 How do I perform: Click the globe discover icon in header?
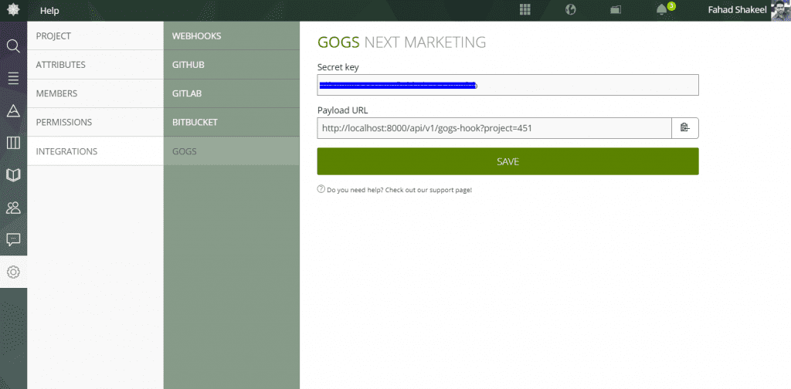click(571, 9)
